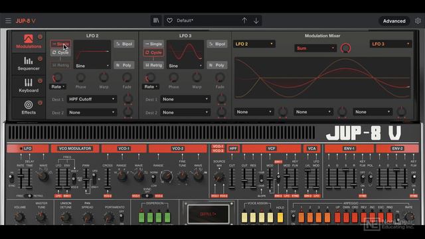Toggle Effects power icon
425x239 pixels.
pos(40,103)
